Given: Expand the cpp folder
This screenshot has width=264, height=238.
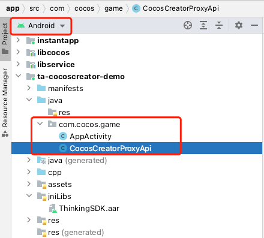Looking at the screenshot, I should tap(29, 172).
